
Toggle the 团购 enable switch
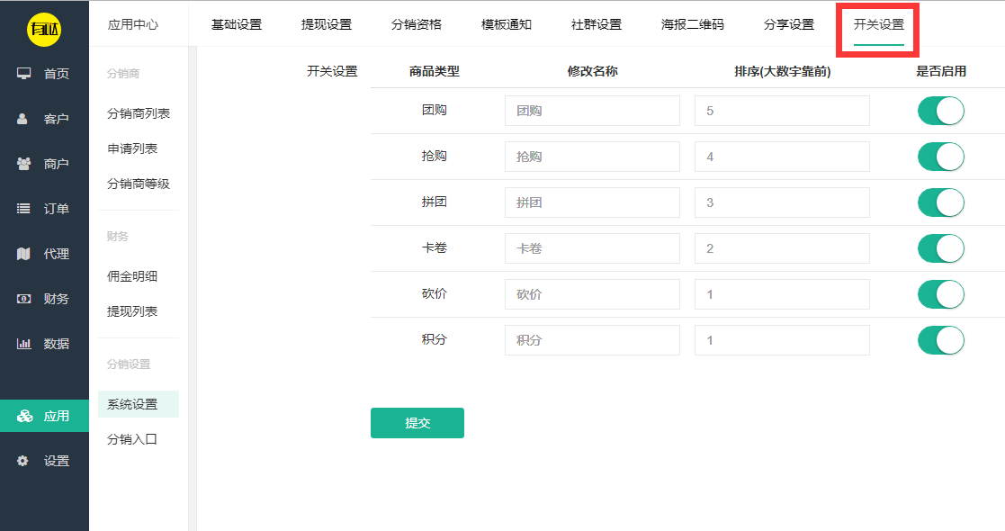[x=941, y=111]
